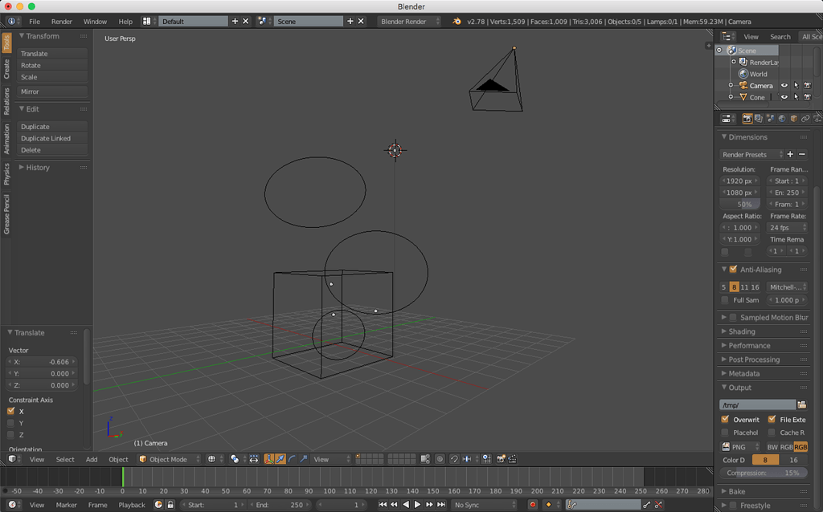This screenshot has height=512, width=823.
Task: Open the PNG file format dropdown
Action: [738, 446]
